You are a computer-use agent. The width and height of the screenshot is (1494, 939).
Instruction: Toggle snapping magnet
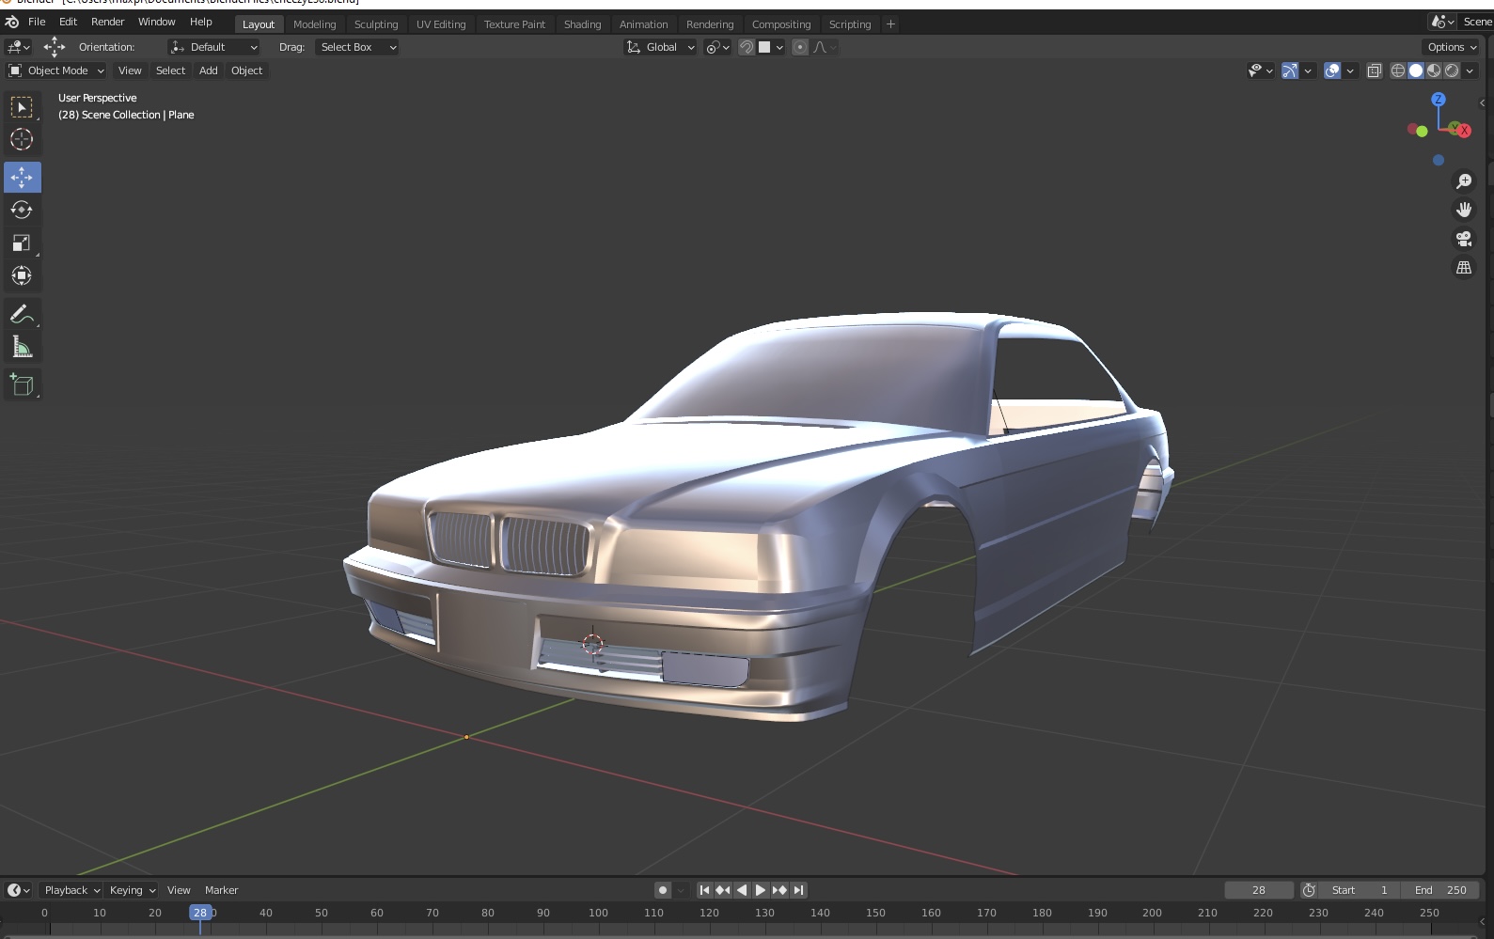click(747, 47)
